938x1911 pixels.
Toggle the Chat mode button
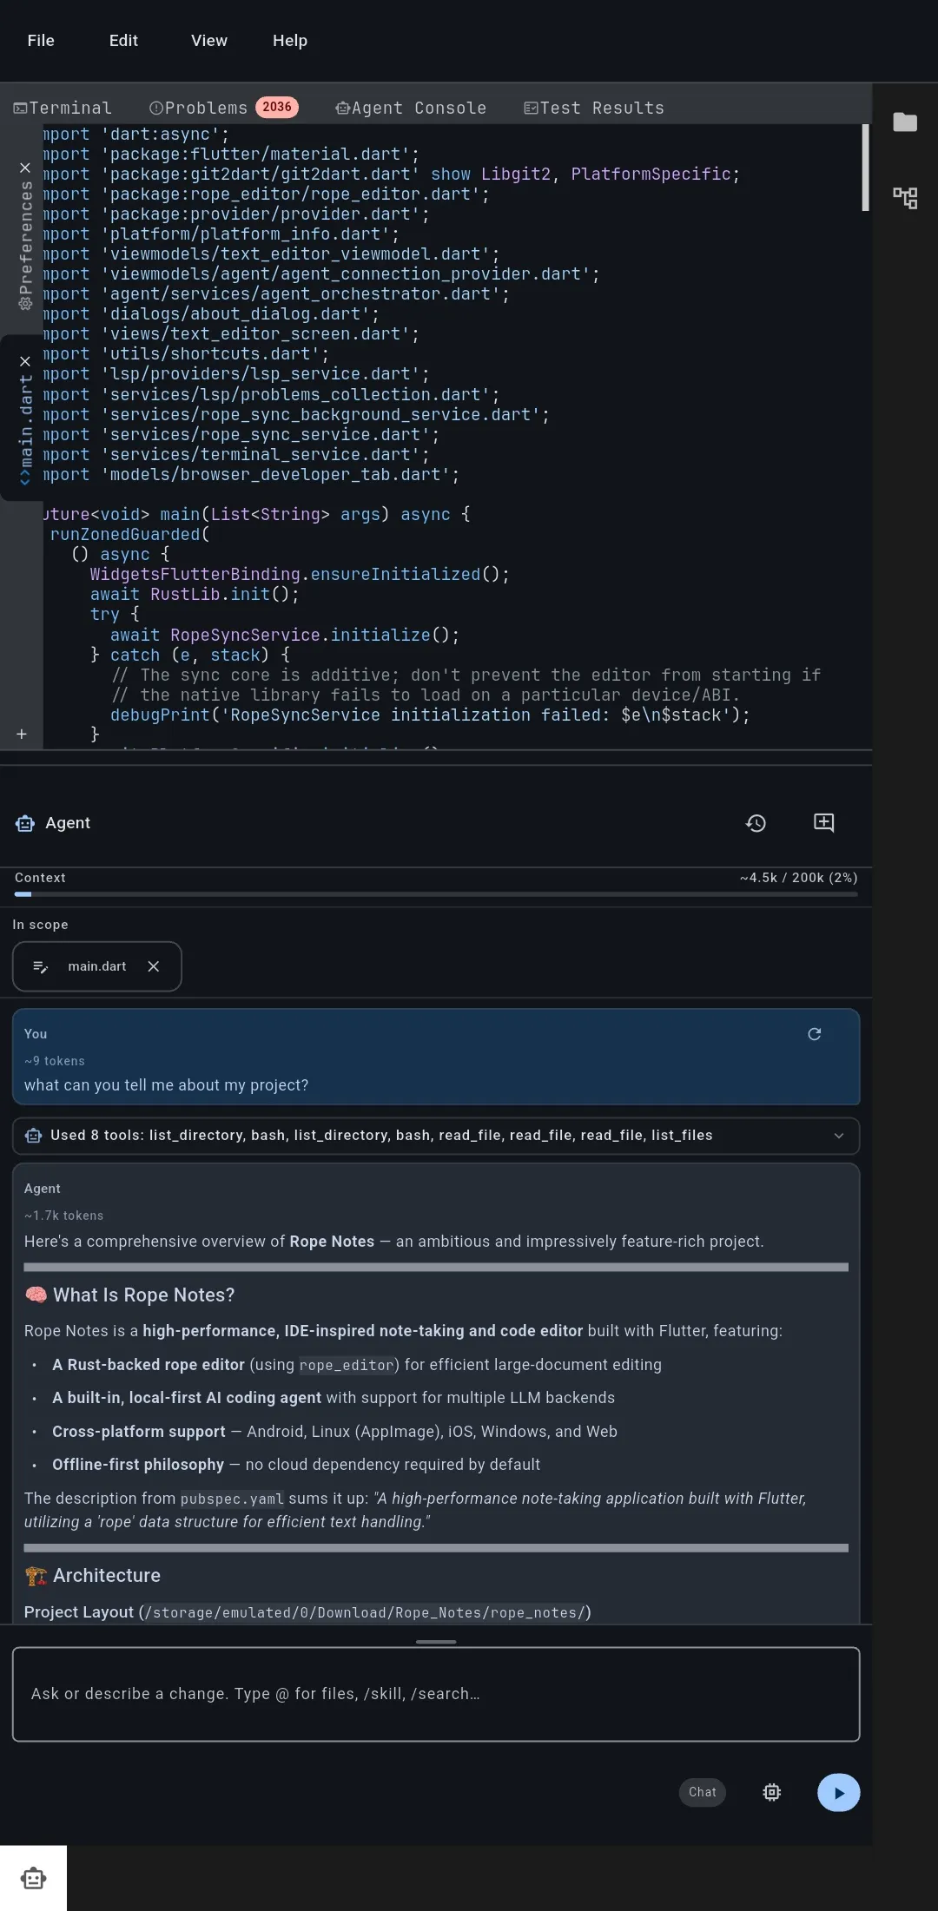(703, 1792)
